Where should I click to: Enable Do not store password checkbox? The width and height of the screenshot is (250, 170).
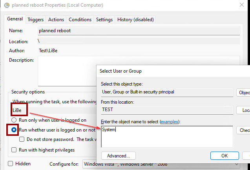click(22, 139)
